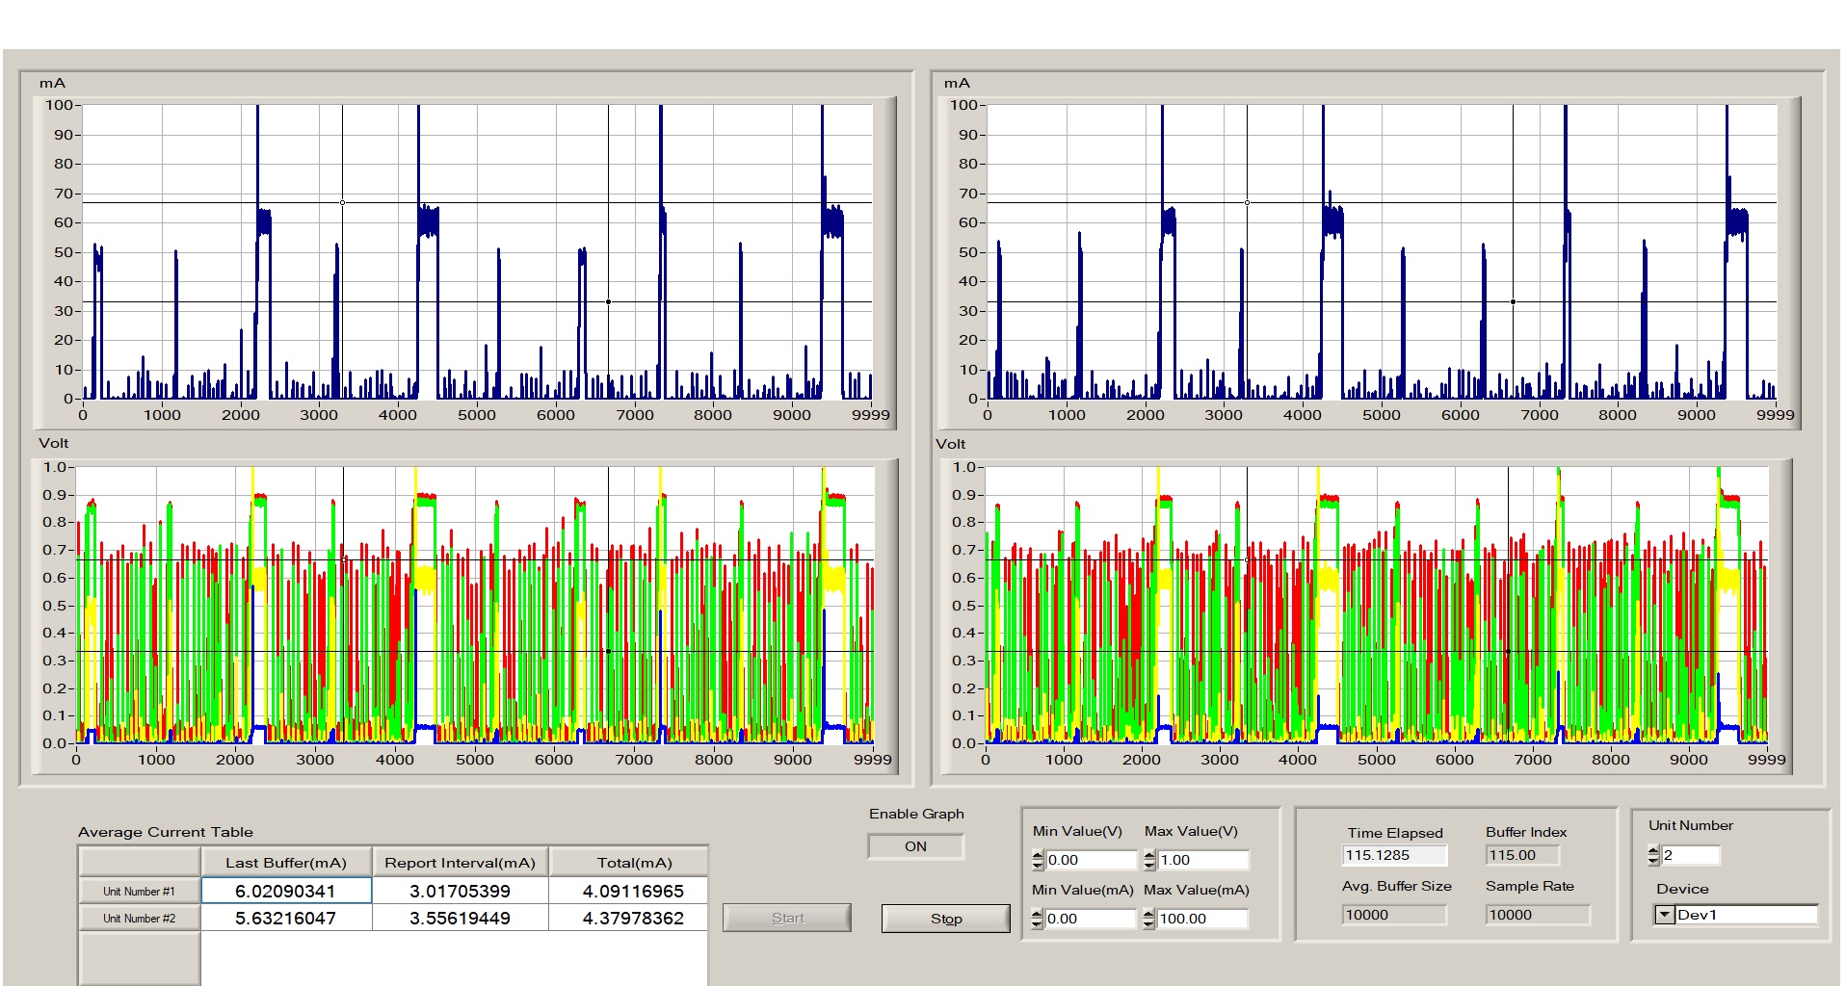Click the Max Value(mA) stepper arrows
1846x986 pixels.
[1149, 919]
